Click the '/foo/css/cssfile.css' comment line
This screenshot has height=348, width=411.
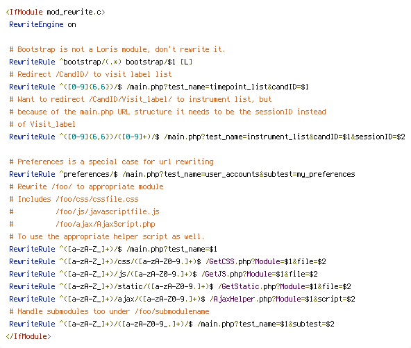coord(74,200)
